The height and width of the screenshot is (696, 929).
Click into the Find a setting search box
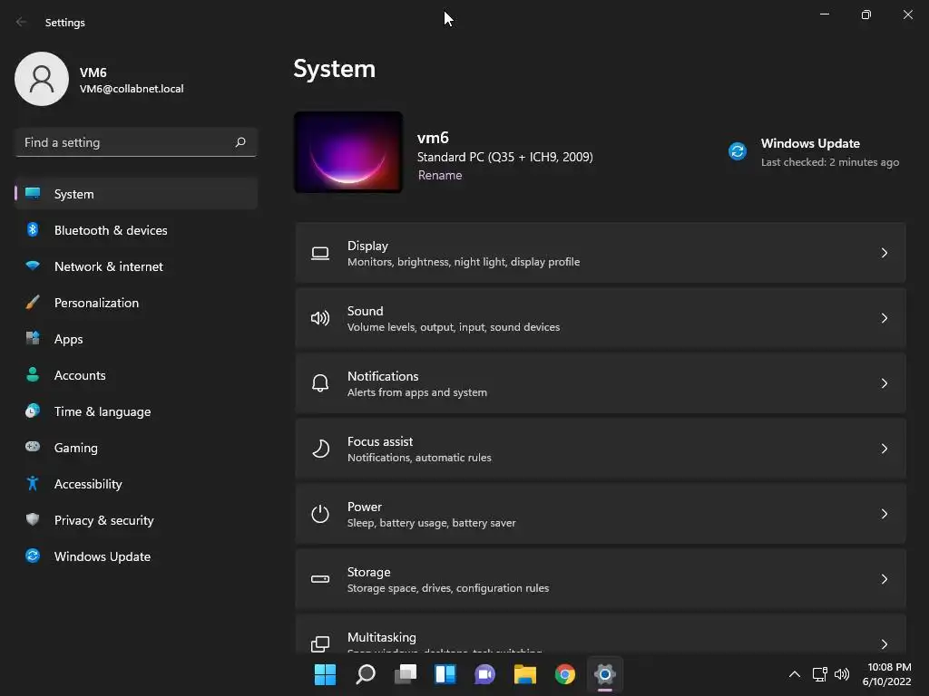136,142
